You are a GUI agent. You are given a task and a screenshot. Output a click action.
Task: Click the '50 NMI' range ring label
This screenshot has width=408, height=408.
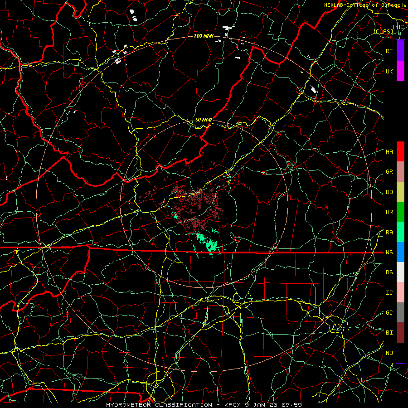tap(204, 120)
